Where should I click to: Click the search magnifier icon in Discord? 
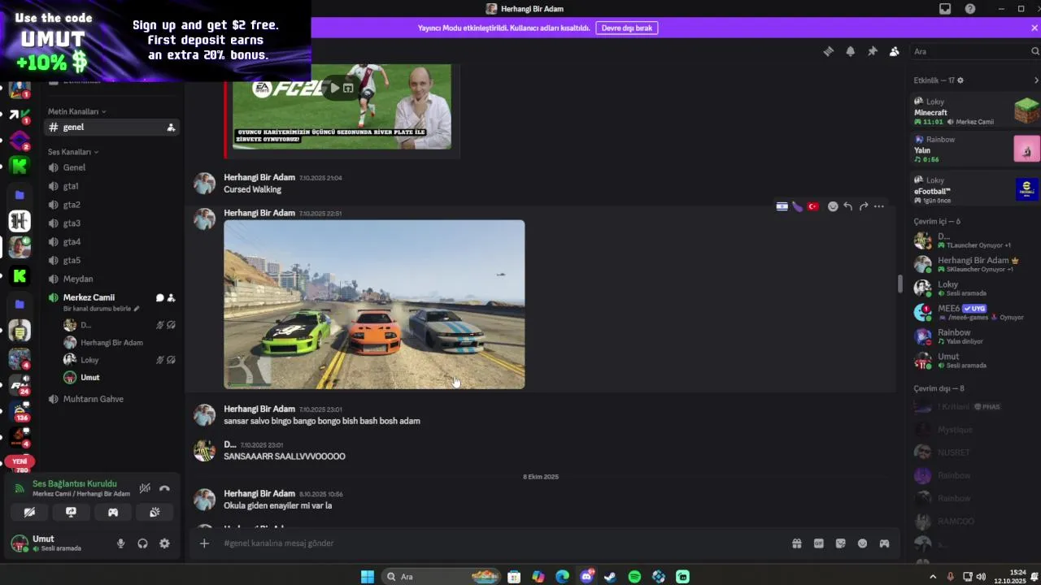pyautogui.click(x=1034, y=51)
